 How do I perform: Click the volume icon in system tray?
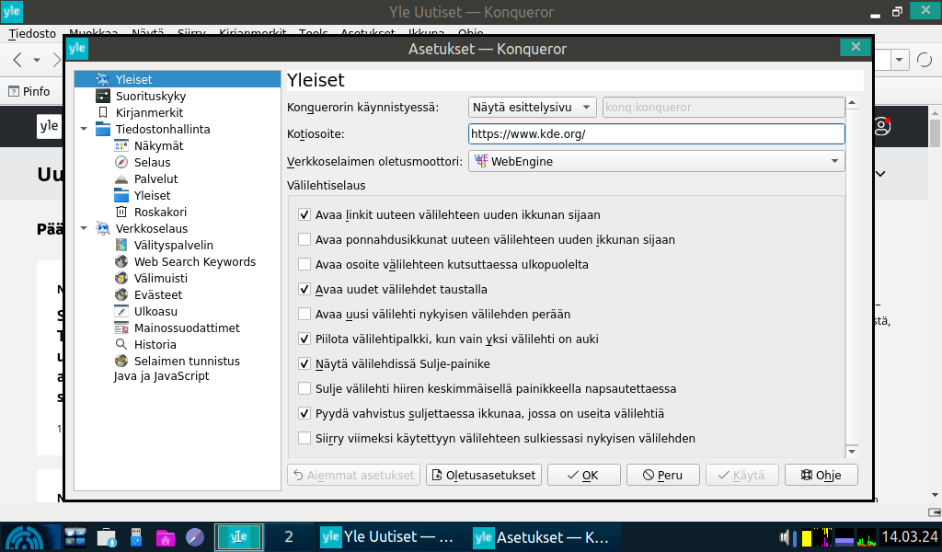786,537
